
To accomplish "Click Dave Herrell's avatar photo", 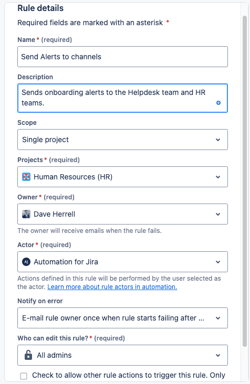I will (26, 214).
